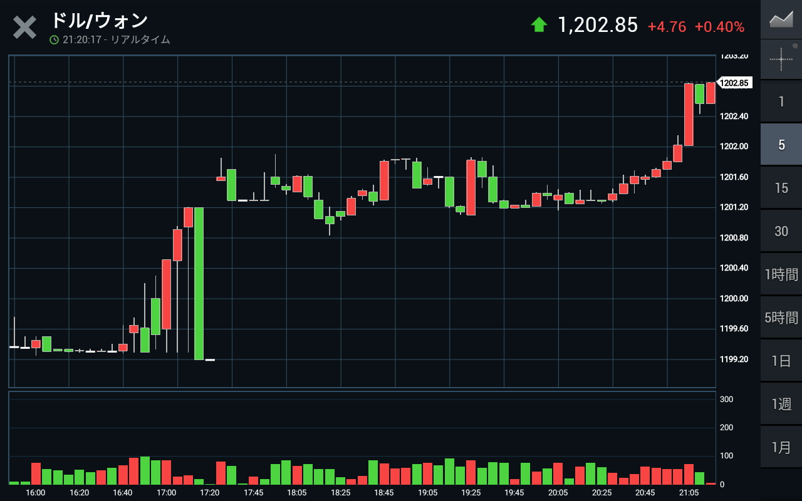The image size is (802, 501).
Task: Click the green up arrow indicator
Action: 539,25
